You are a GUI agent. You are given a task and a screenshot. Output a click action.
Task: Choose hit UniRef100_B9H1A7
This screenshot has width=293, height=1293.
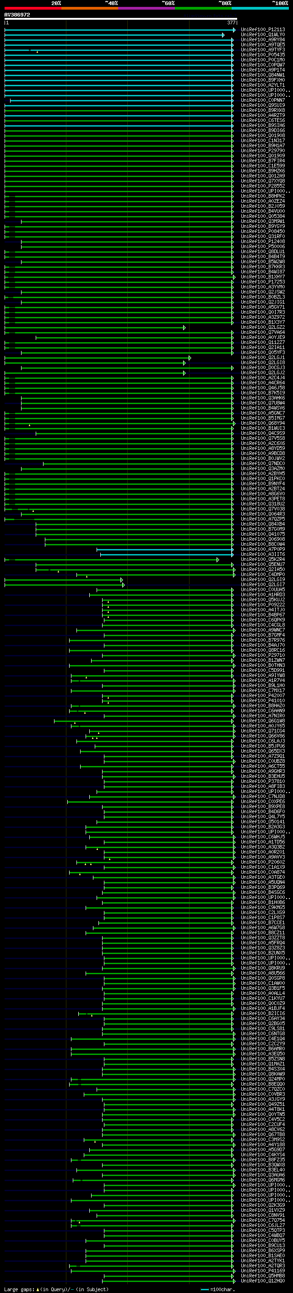(263, 145)
